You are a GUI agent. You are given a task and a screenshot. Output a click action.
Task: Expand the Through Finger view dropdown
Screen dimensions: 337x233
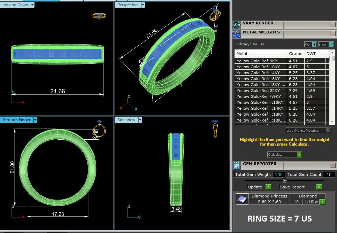pyautogui.click(x=35, y=120)
